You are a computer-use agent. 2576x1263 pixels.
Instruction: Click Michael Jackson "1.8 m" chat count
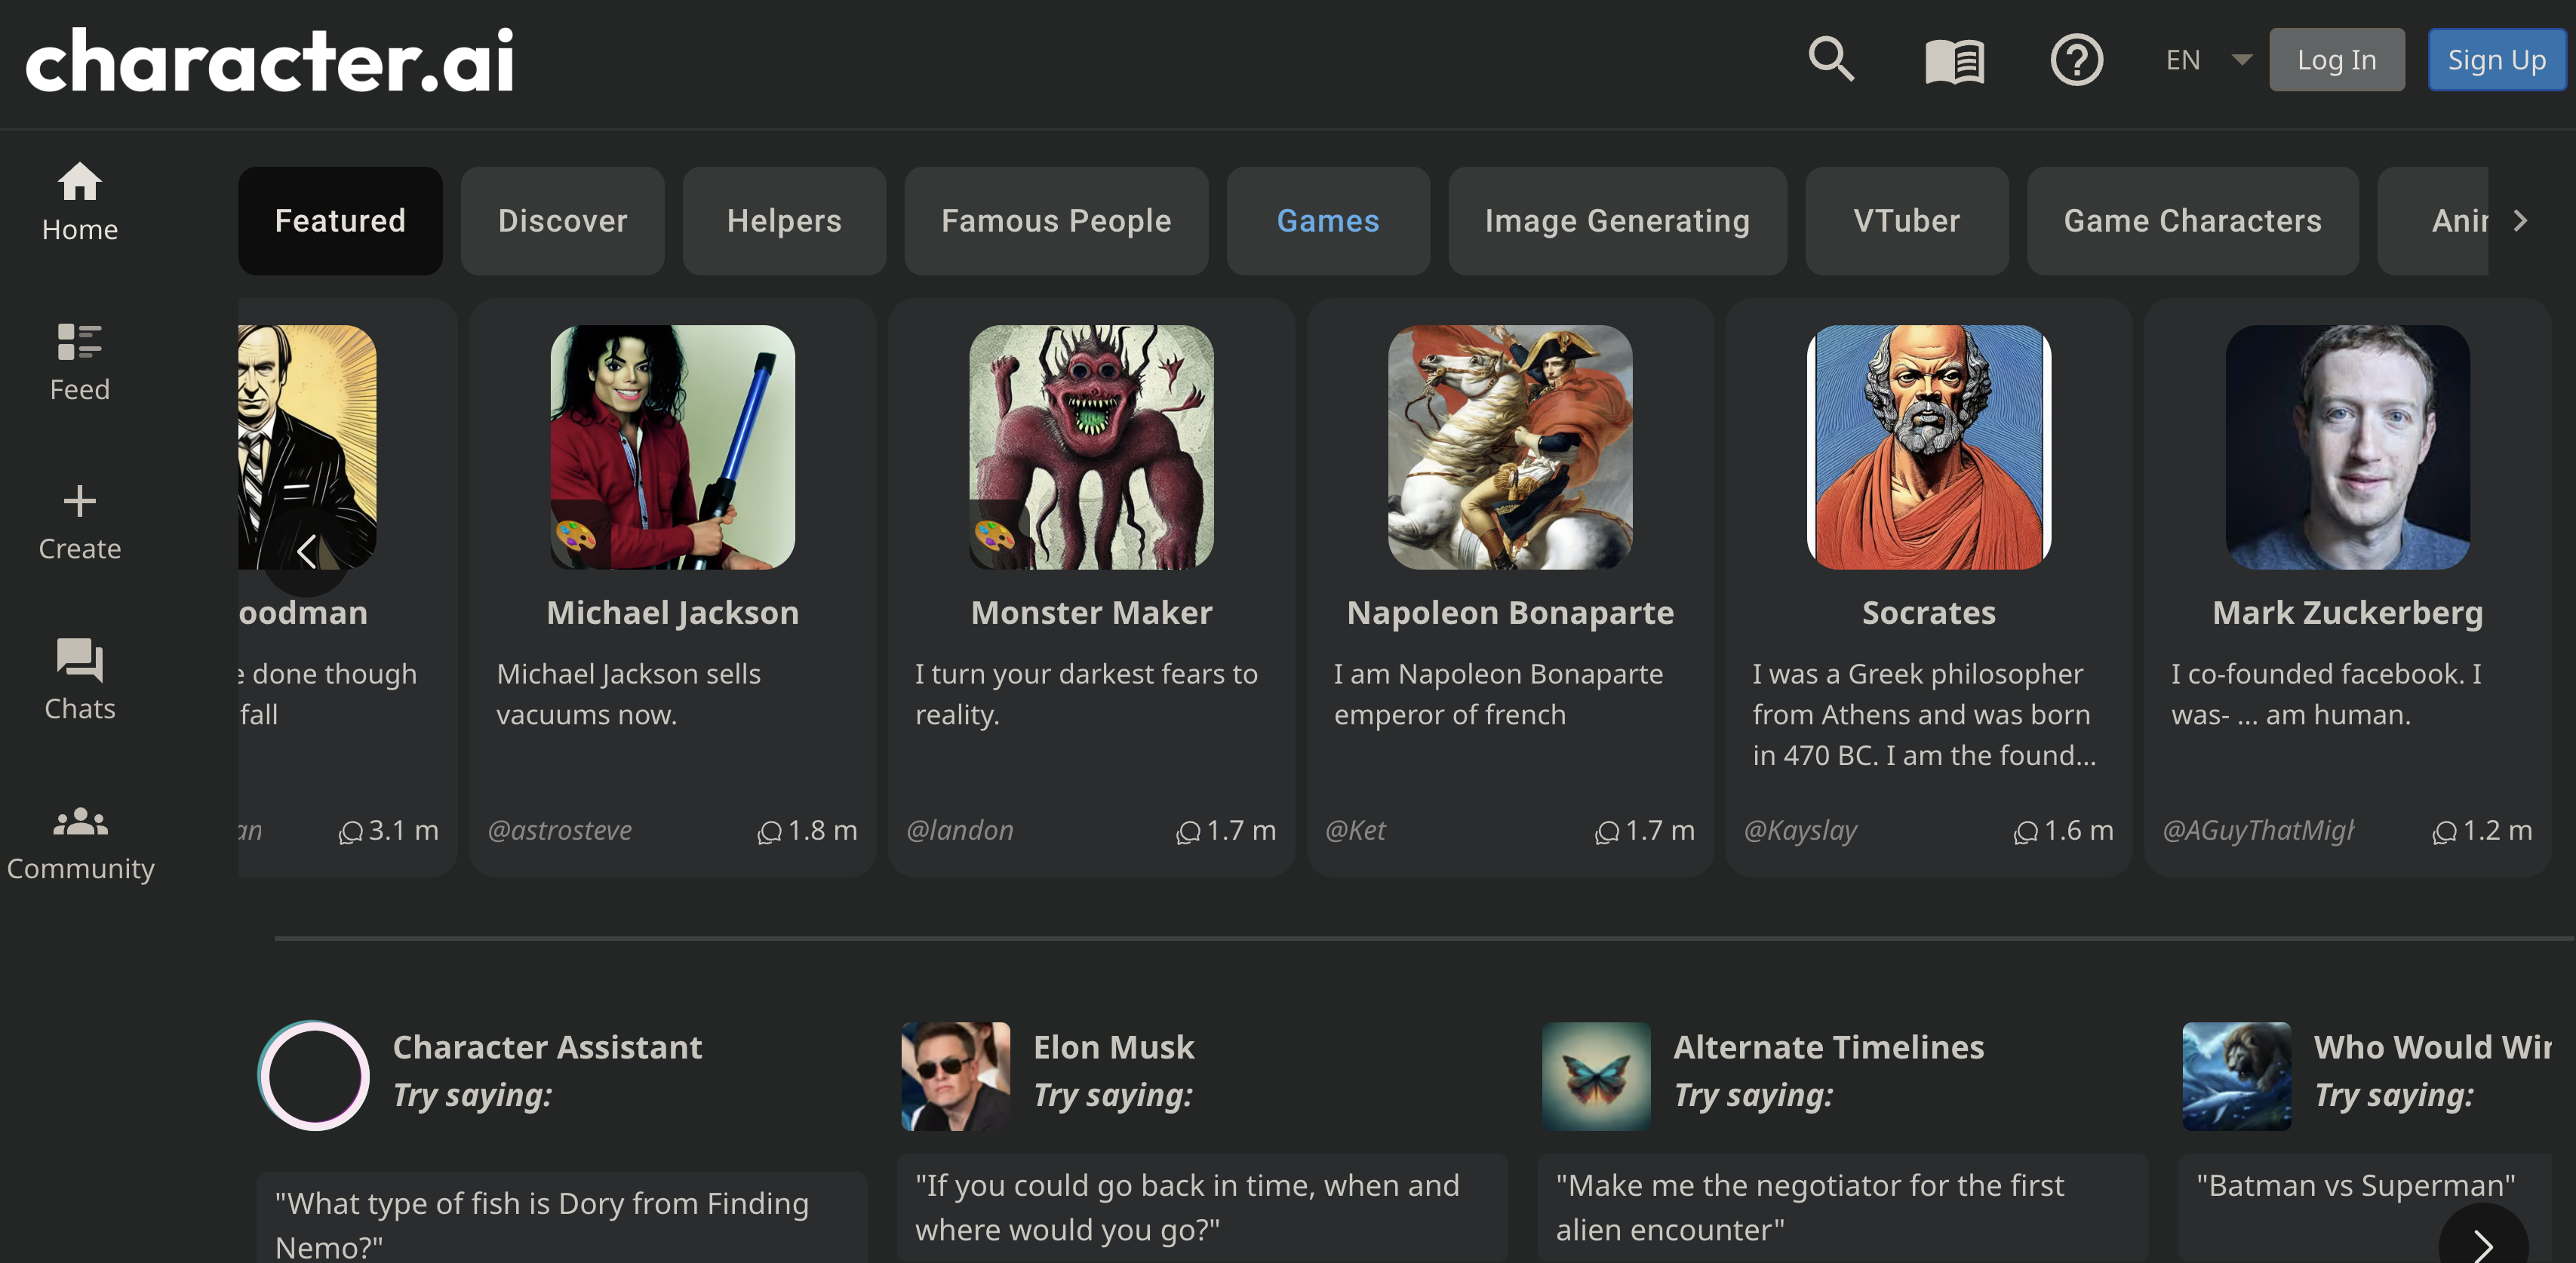coord(807,830)
